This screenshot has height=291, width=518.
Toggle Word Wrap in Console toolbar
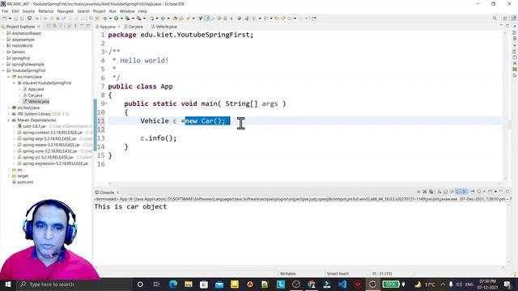[x=452, y=192]
